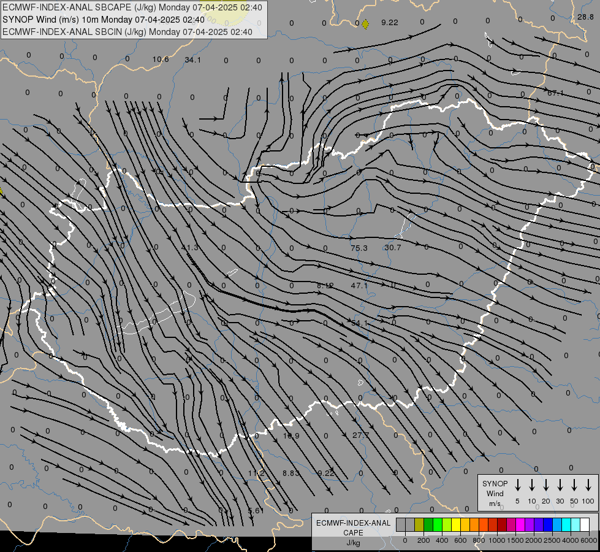Click the 34.1 value on the map

pyautogui.click(x=192, y=59)
